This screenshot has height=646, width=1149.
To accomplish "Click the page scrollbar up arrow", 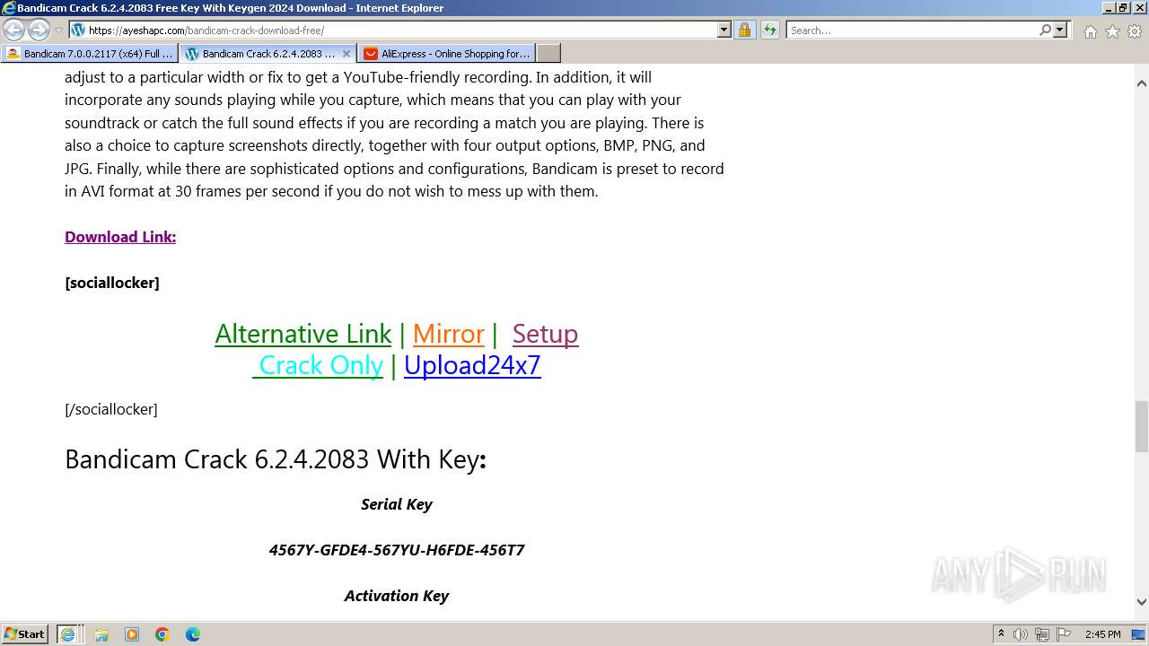I will pos(1141,83).
